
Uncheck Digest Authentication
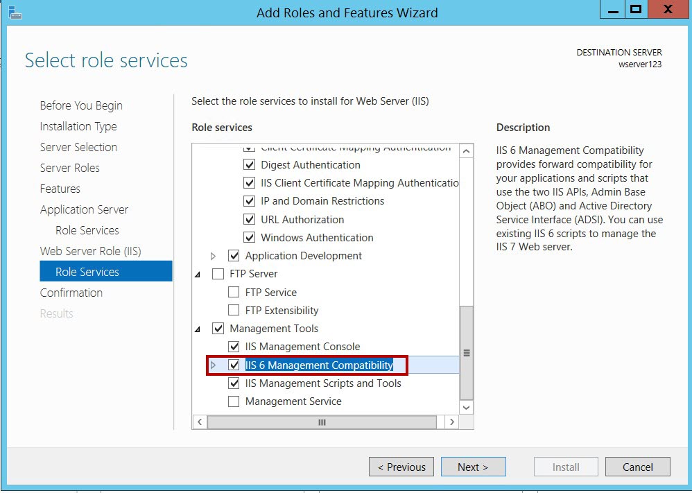coord(250,164)
